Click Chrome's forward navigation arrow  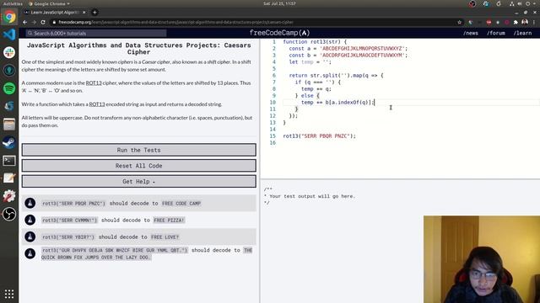(x=34, y=22)
